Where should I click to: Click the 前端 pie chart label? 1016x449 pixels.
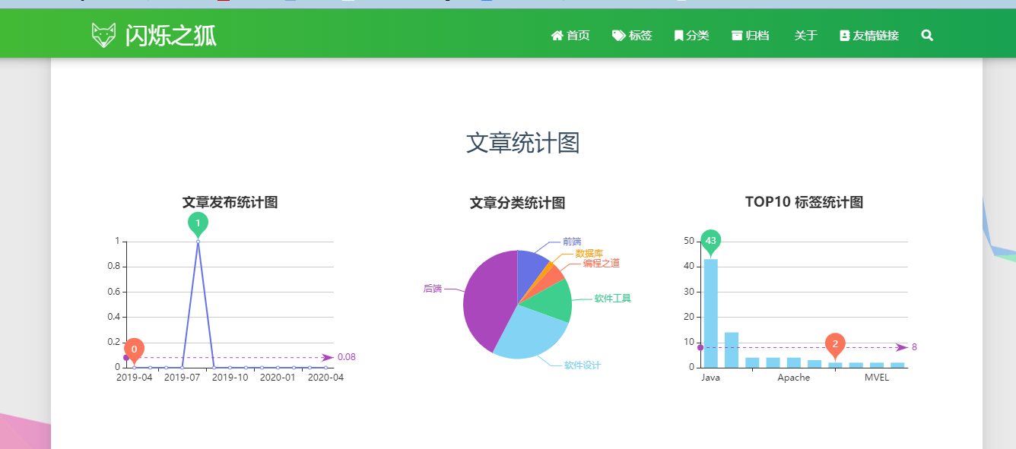(571, 242)
